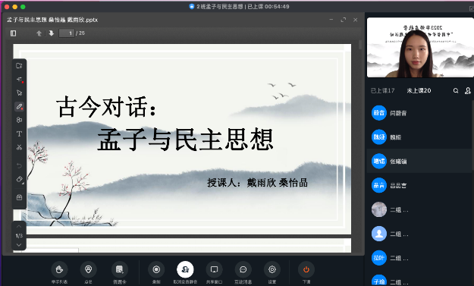Image resolution: width=474 pixels, height=286 pixels.
Task: Open the folder icon in whiteboard toolbar
Action: coord(20,65)
